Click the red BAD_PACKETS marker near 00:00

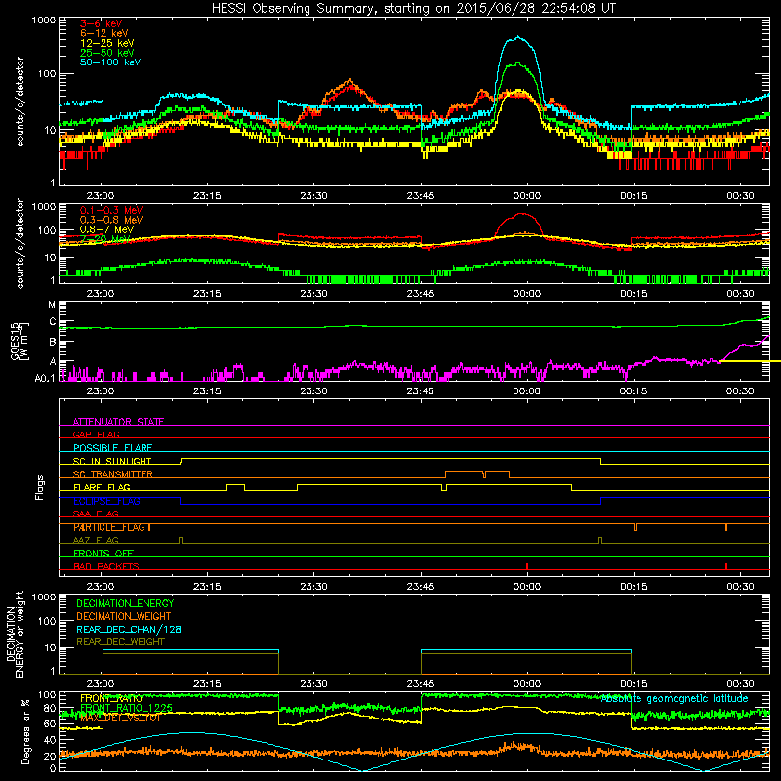click(x=527, y=566)
